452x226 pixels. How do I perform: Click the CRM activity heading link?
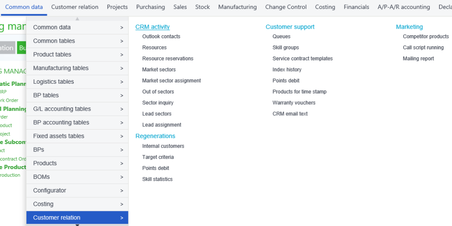click(x=152, y=27)
